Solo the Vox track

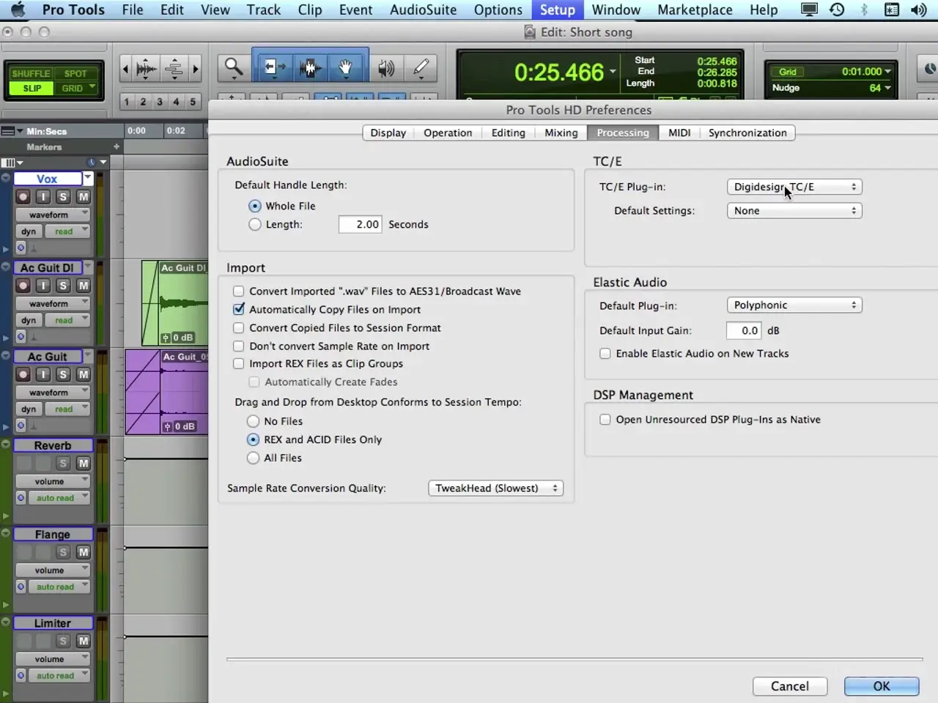[63, 196]
